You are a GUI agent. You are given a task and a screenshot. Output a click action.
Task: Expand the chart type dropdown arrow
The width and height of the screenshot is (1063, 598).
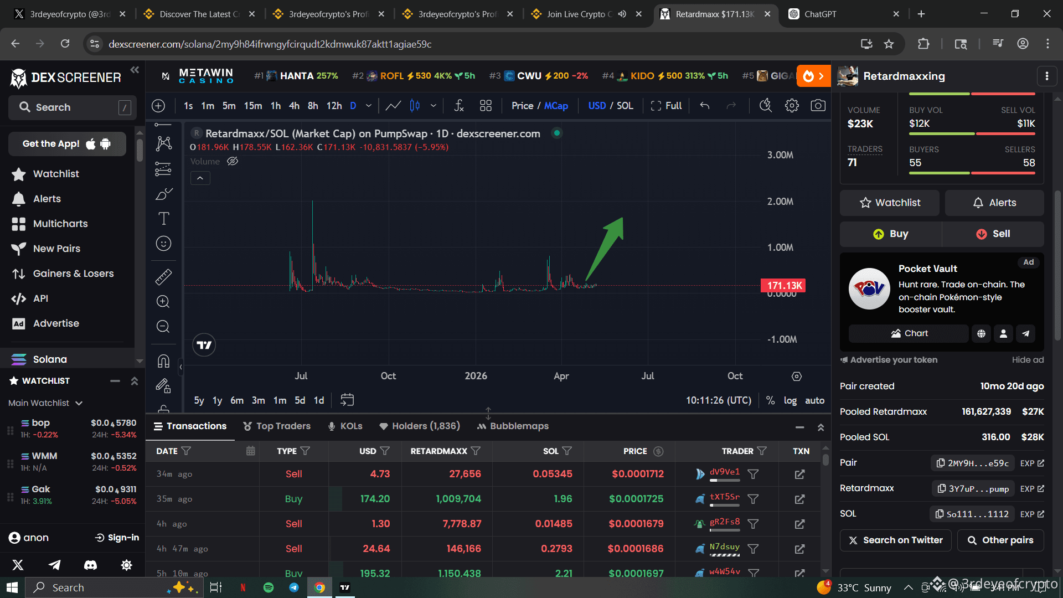pos(433,106)
